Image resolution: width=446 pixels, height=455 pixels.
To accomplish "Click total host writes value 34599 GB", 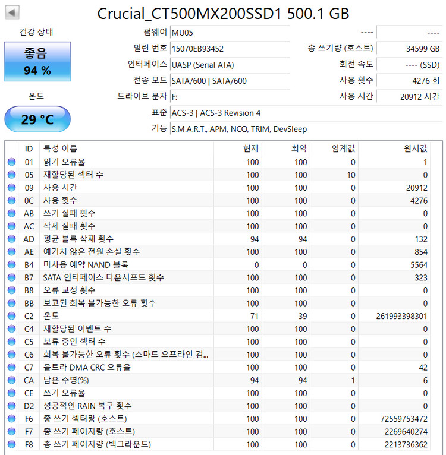I will (x=409, y=49).
